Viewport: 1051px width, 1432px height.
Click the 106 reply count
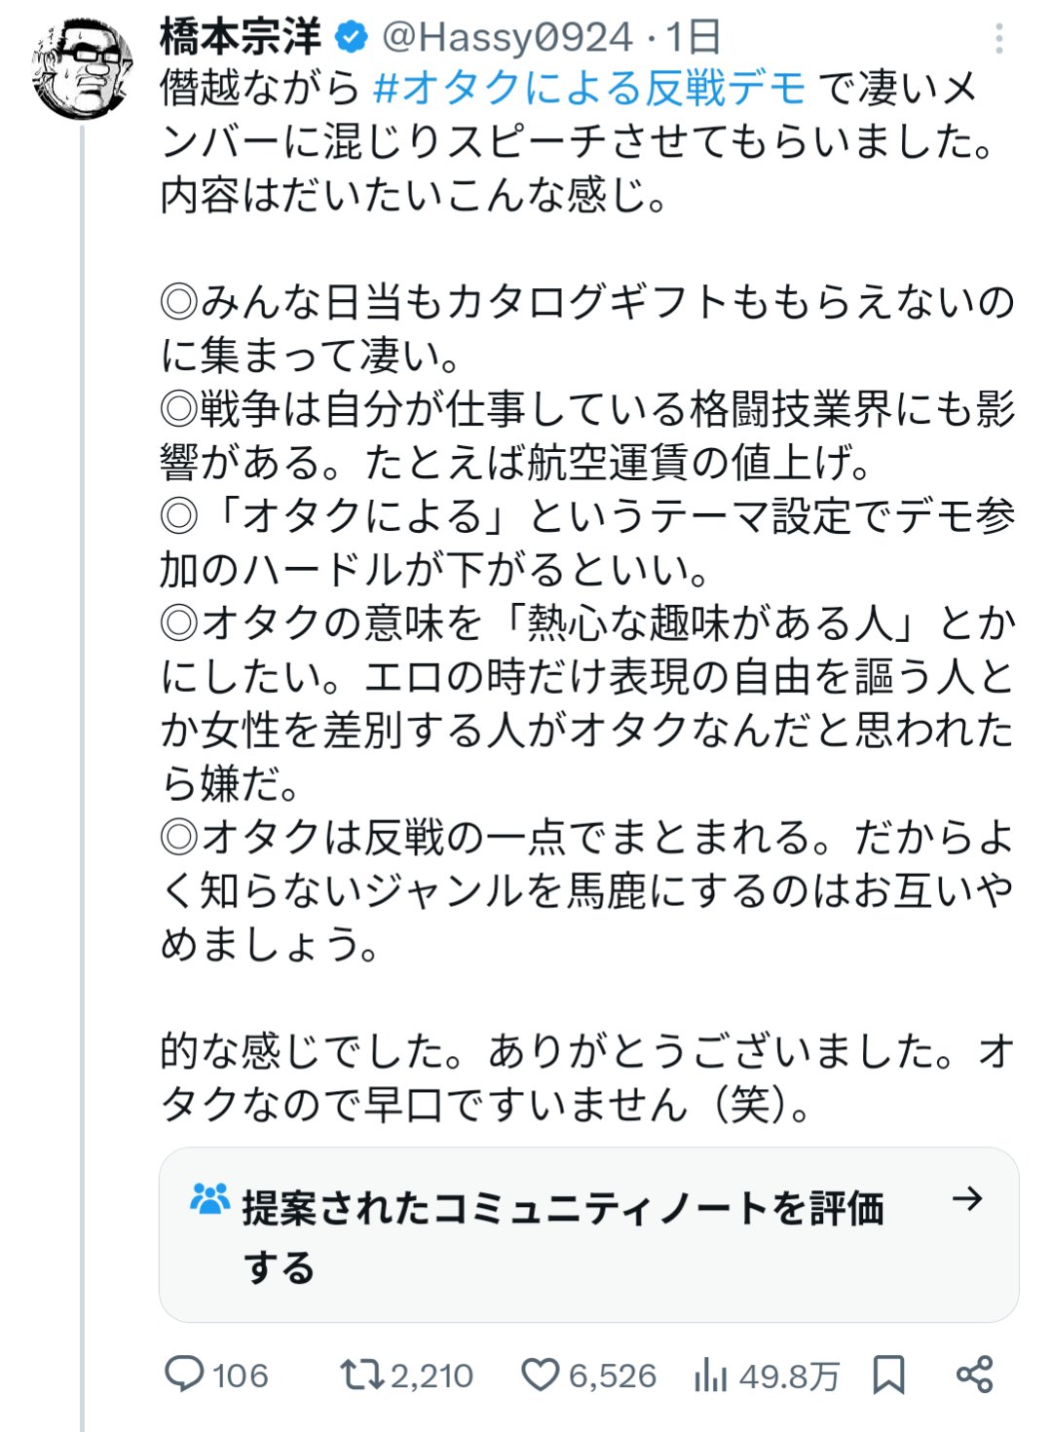coord(240,1375)
